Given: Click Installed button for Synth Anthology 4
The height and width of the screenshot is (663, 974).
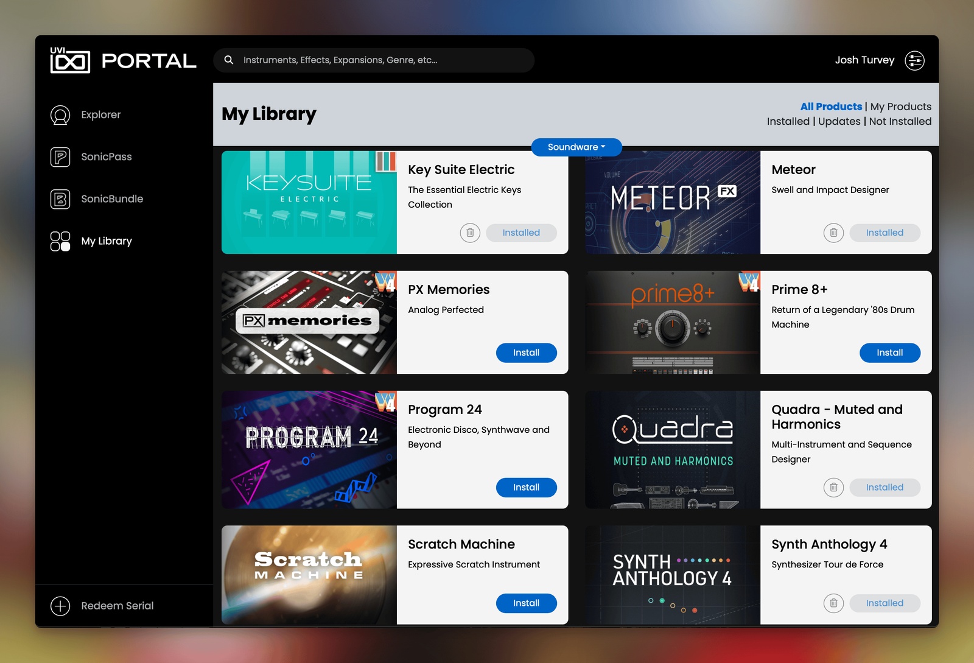Looking at the screenshot, I should [885, 603].
